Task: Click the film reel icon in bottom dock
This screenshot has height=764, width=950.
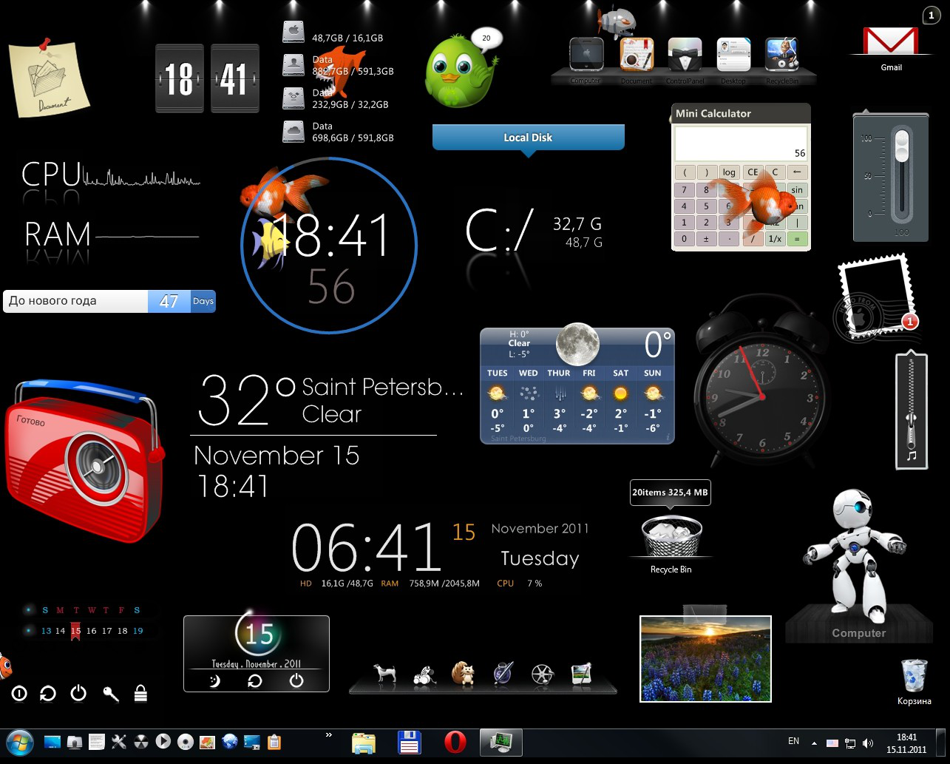Action: (543, 674)
